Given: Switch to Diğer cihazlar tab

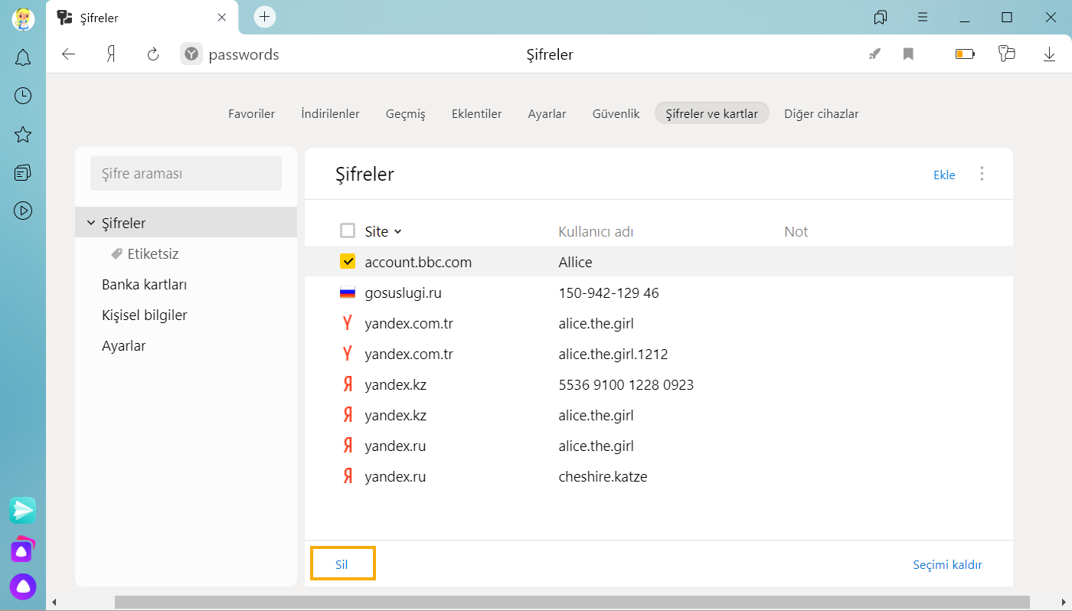Looking at the screenshot, I should (x=821, y=113).
